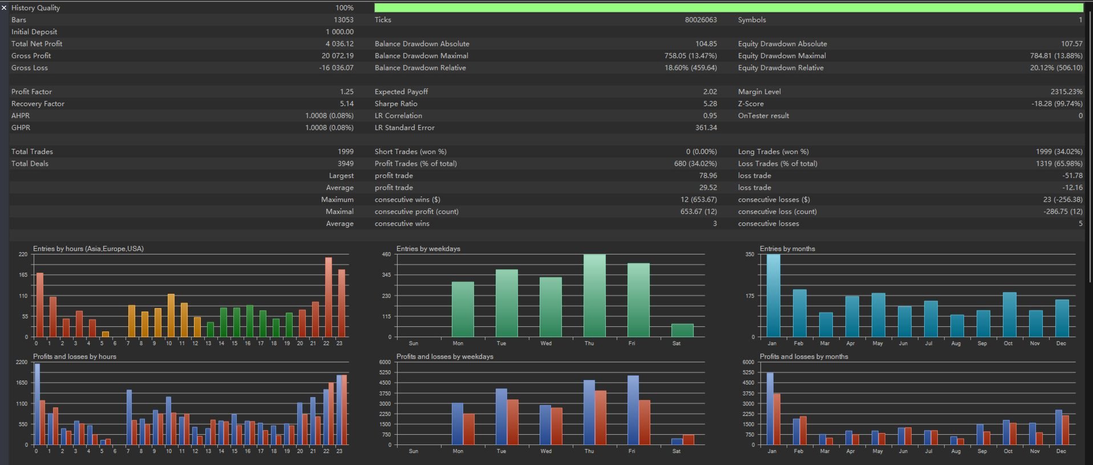Image resolution: width=1093 pixels, height=465 pixels.
Task: Click the "Profits and losses by weekdays" chart title
Action: tap(445, 357)
